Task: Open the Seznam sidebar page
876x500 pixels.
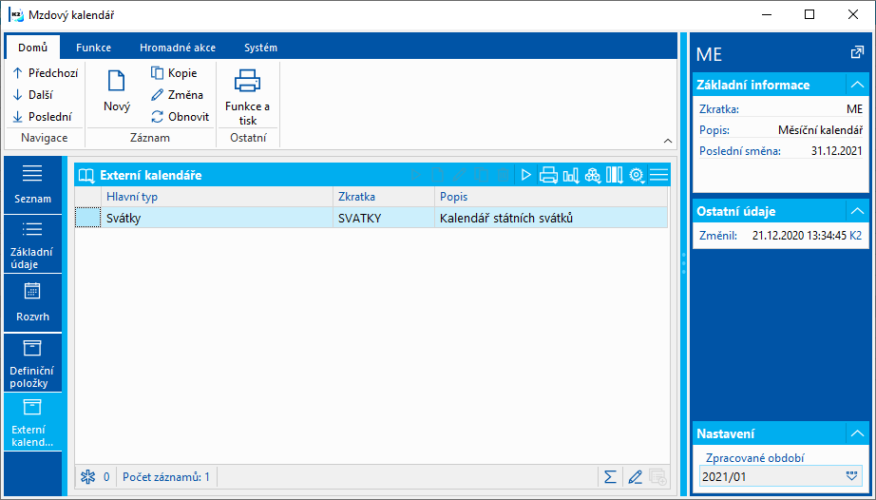Action: point(32,185)
